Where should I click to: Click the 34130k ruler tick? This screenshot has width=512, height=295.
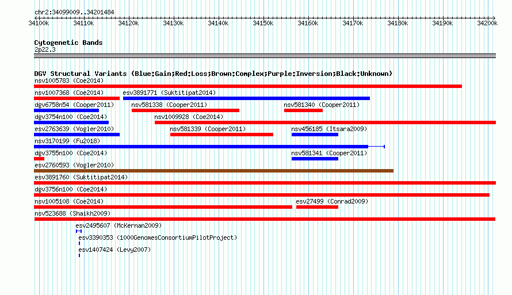coord(173,23)
